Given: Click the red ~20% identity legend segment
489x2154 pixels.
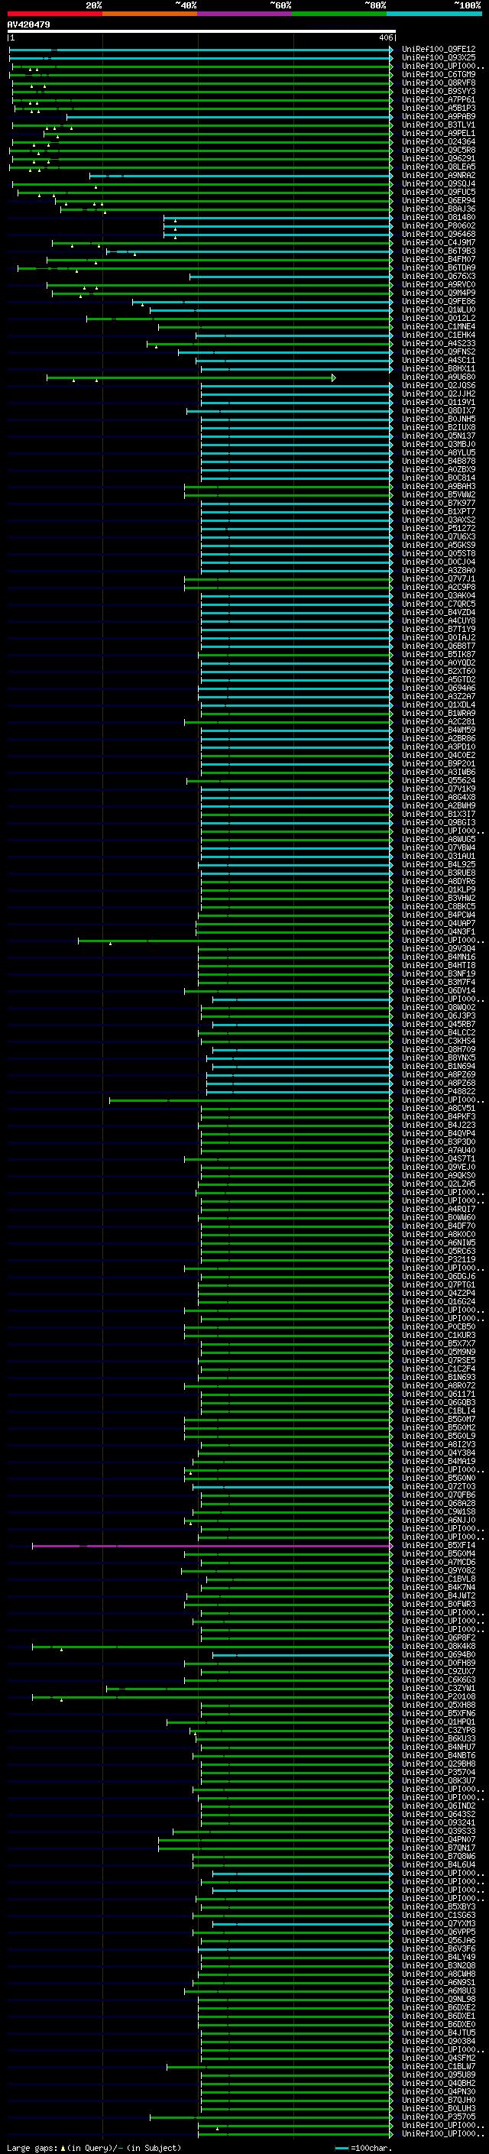Looking at the screenshot, I should [54, 14].
